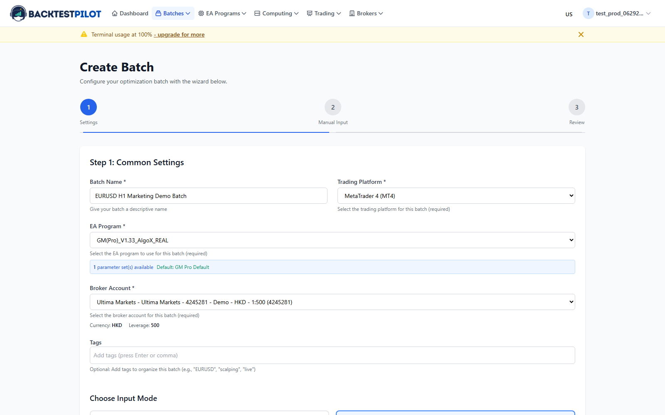Click the Terminal usage at 100% text
665x415 pixels.
122,34
